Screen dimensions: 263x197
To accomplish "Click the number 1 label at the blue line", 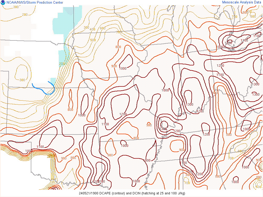I will click(48, 94).
